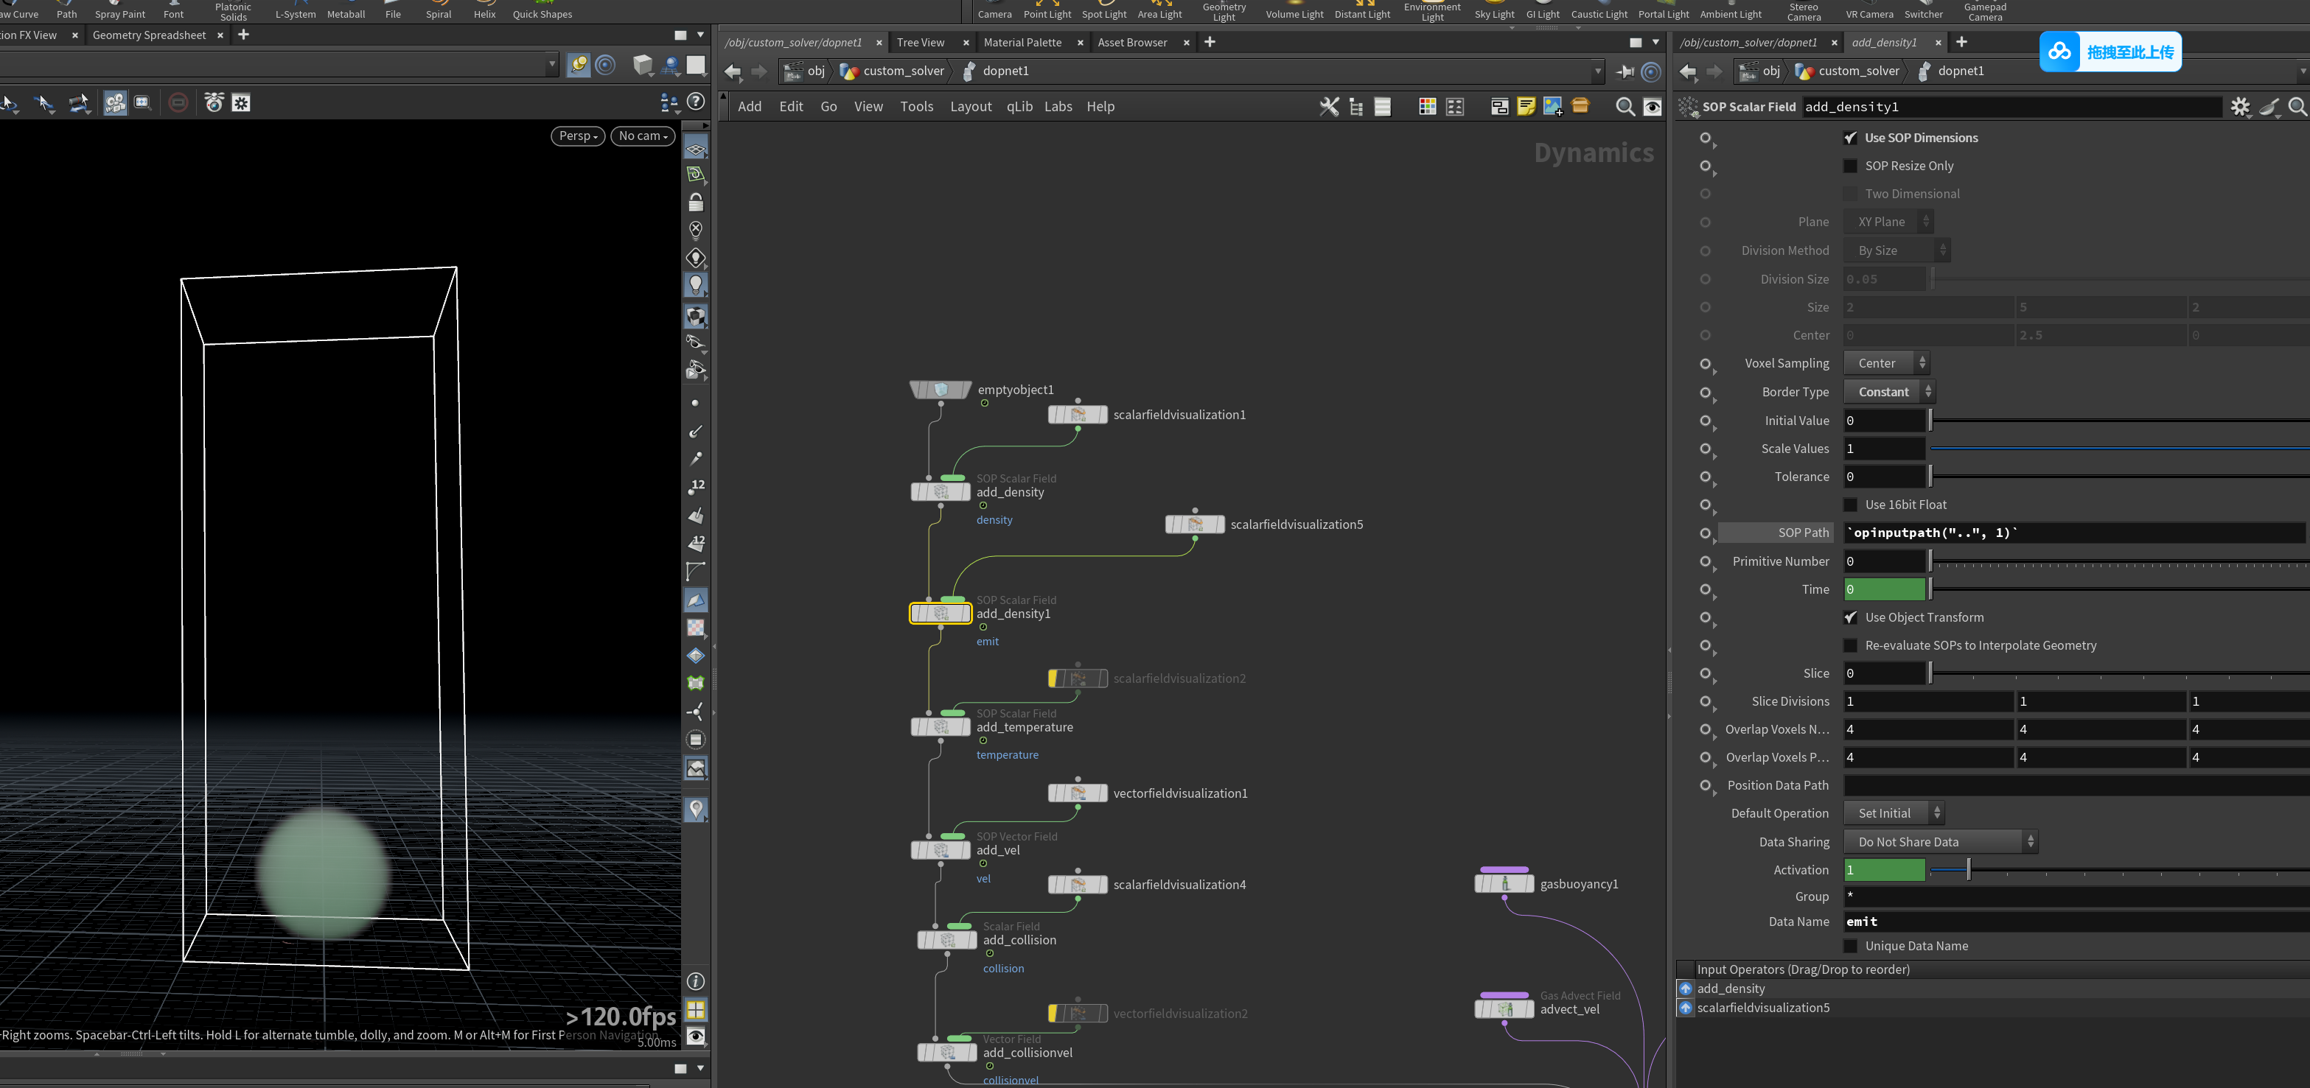Open the network editor search magnifier
2310x1088 pixels.
(1624, 107)
